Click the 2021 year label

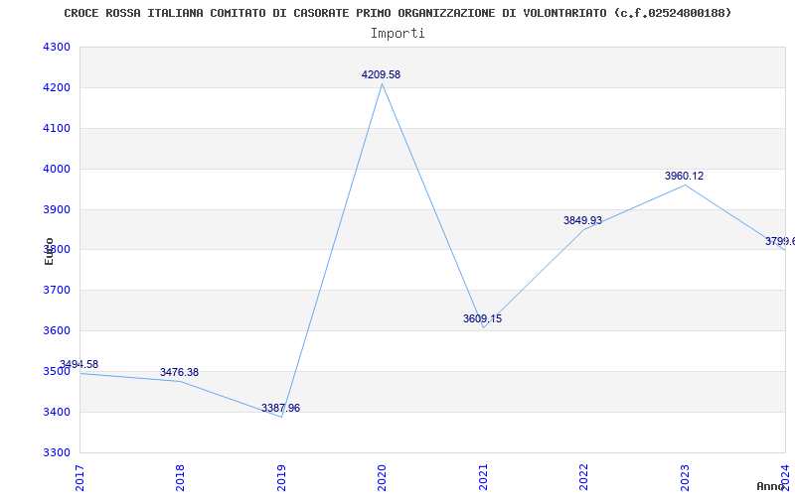(483, 478)
